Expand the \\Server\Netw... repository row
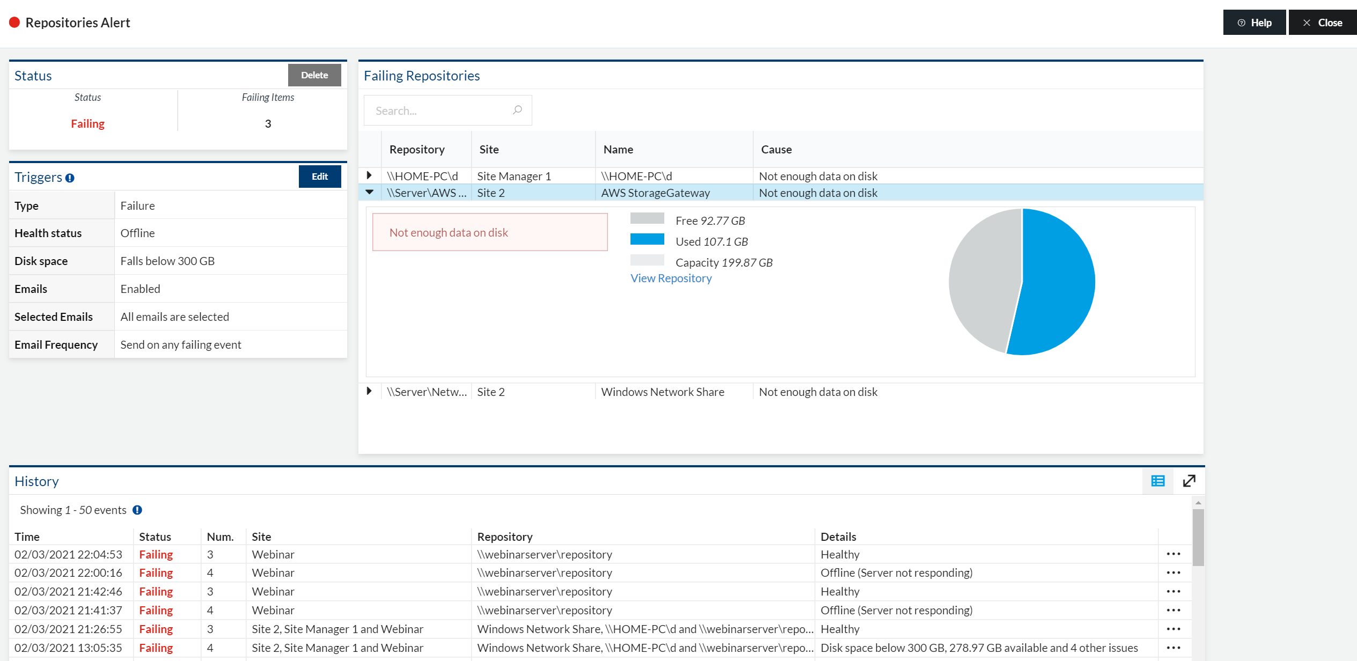The width and height of the screenshot is (1357, 661). [369, 391]
